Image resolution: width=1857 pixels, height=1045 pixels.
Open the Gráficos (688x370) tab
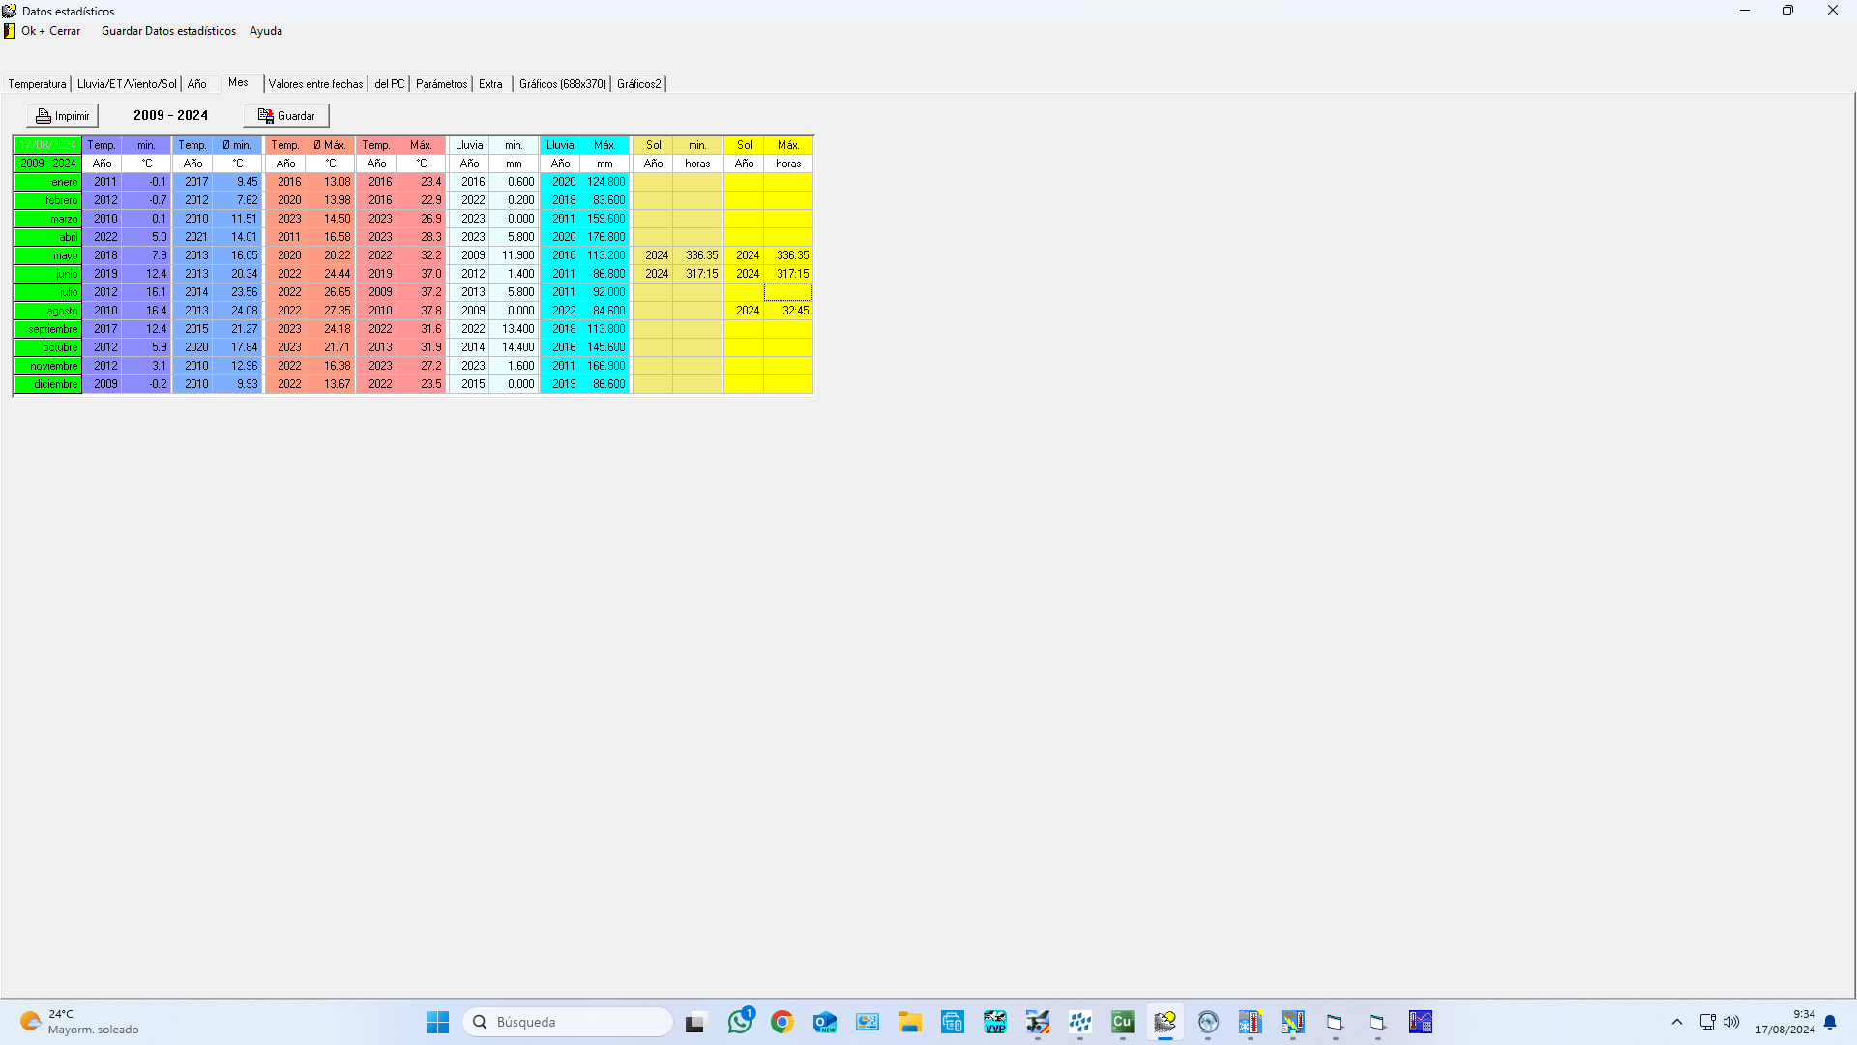point(562,84)
